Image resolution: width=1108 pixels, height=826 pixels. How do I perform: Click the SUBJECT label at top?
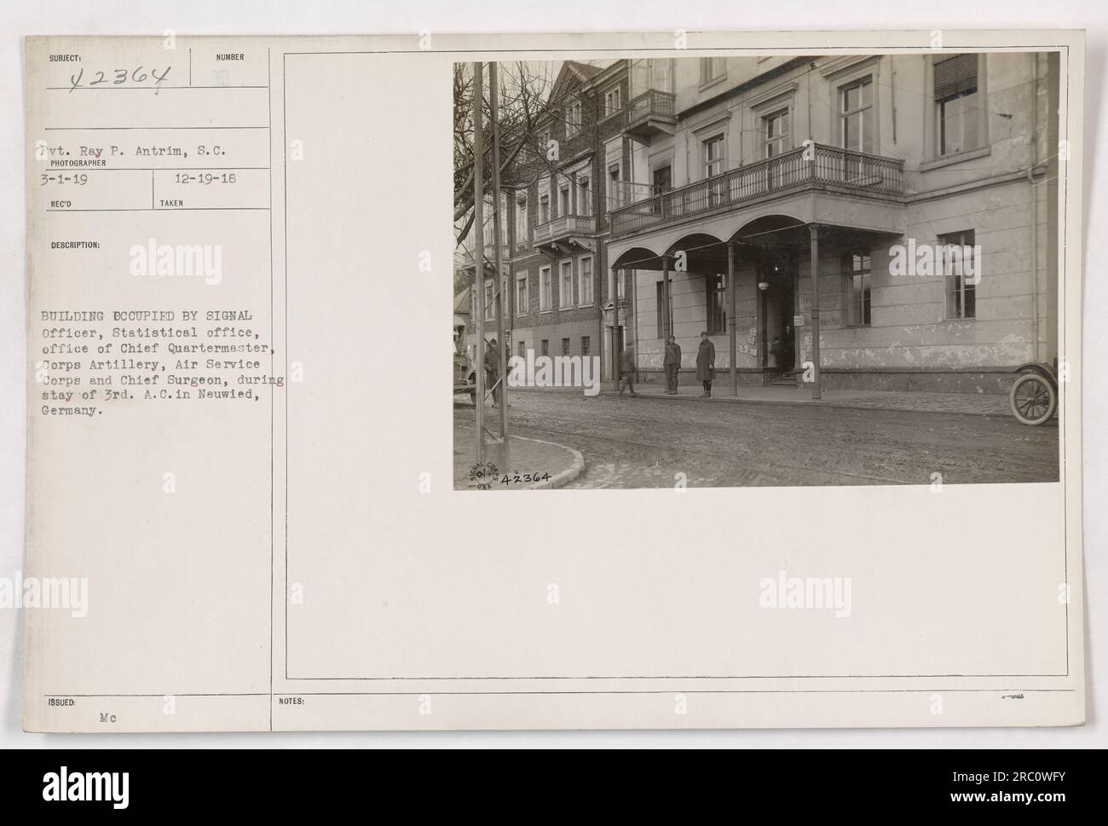[x=64, y=57]
